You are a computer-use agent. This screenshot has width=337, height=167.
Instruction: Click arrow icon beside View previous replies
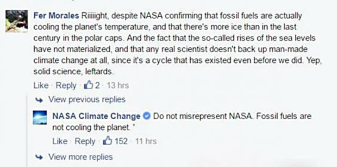tap(39, 100)
